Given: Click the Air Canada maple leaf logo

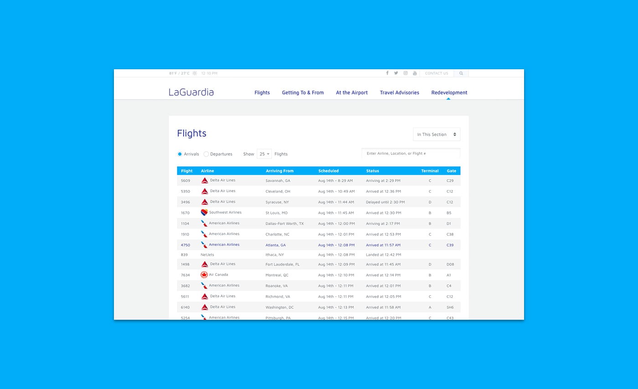Looking at the screenshot, I should point(204,275).
